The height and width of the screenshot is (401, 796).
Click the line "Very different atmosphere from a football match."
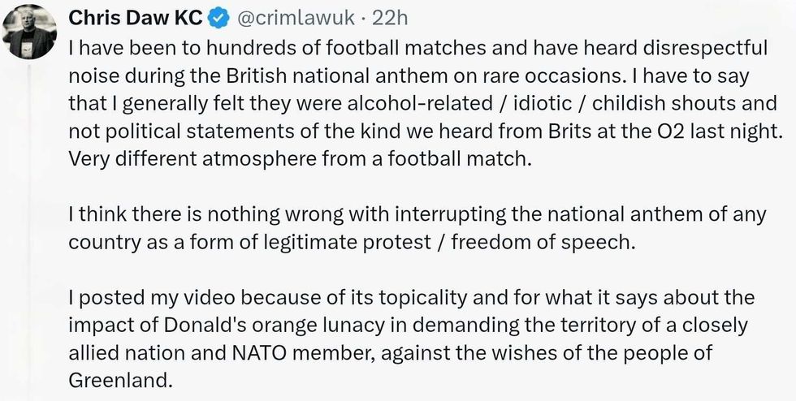click(300, 157)
